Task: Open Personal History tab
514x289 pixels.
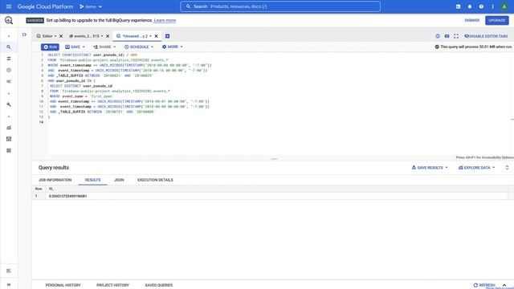Action: coord(63,285)
